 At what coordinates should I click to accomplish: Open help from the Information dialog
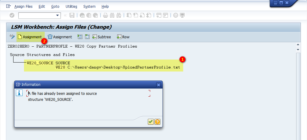coord(157,121)
